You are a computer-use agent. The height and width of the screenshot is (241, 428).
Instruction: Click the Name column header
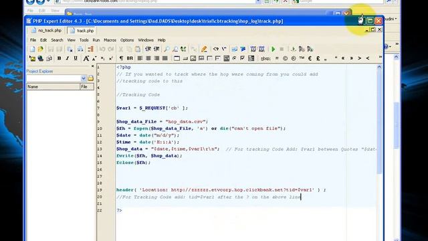click(x=53, y=86)
